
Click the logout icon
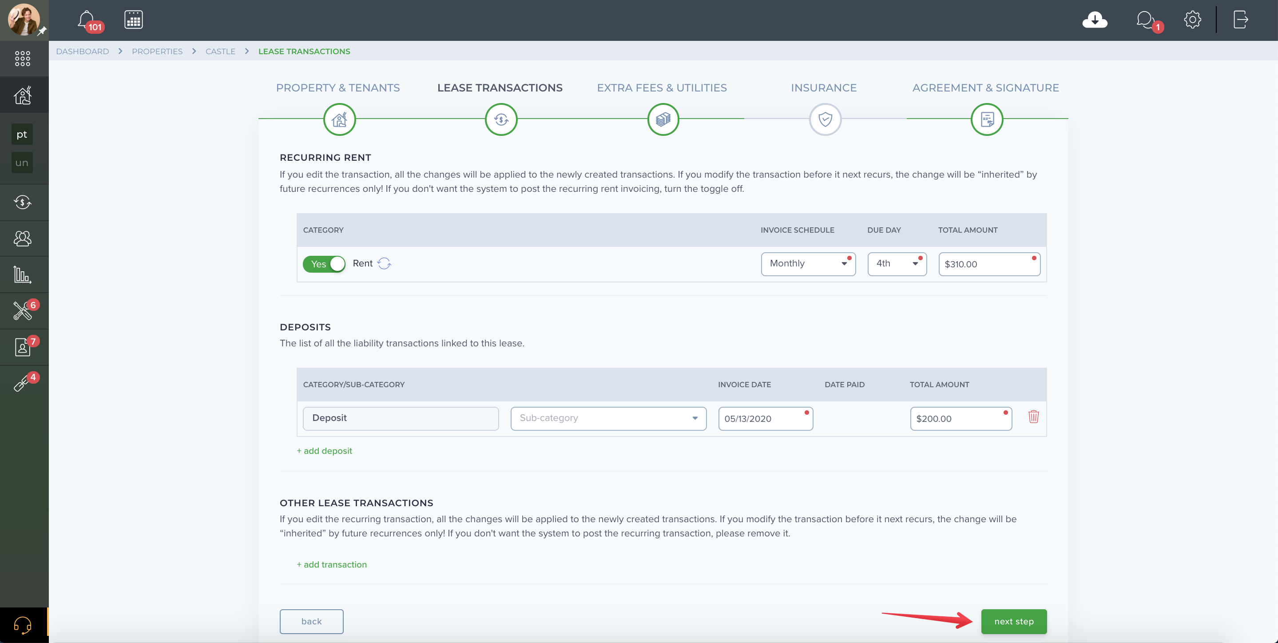pyautogui.click(x=1240, y=20)
